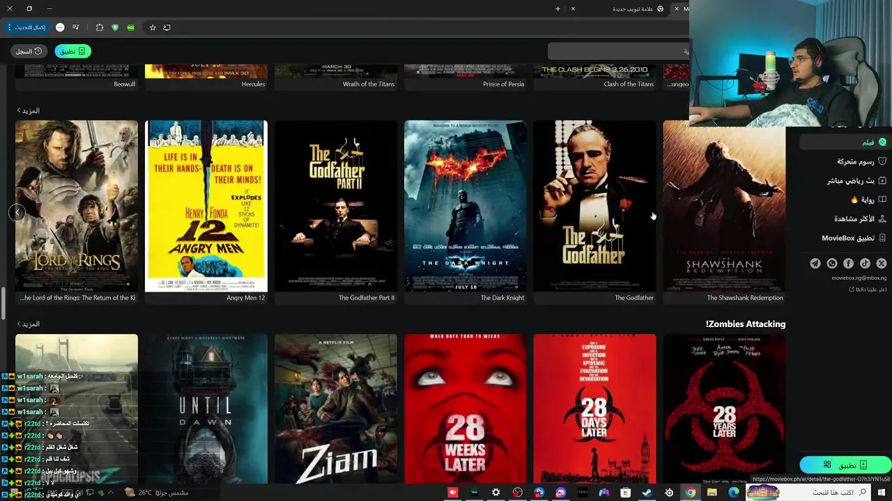Click the moviebox.ng@mbox.ng email address
The image size is (892, 501).
coord(859,278)
